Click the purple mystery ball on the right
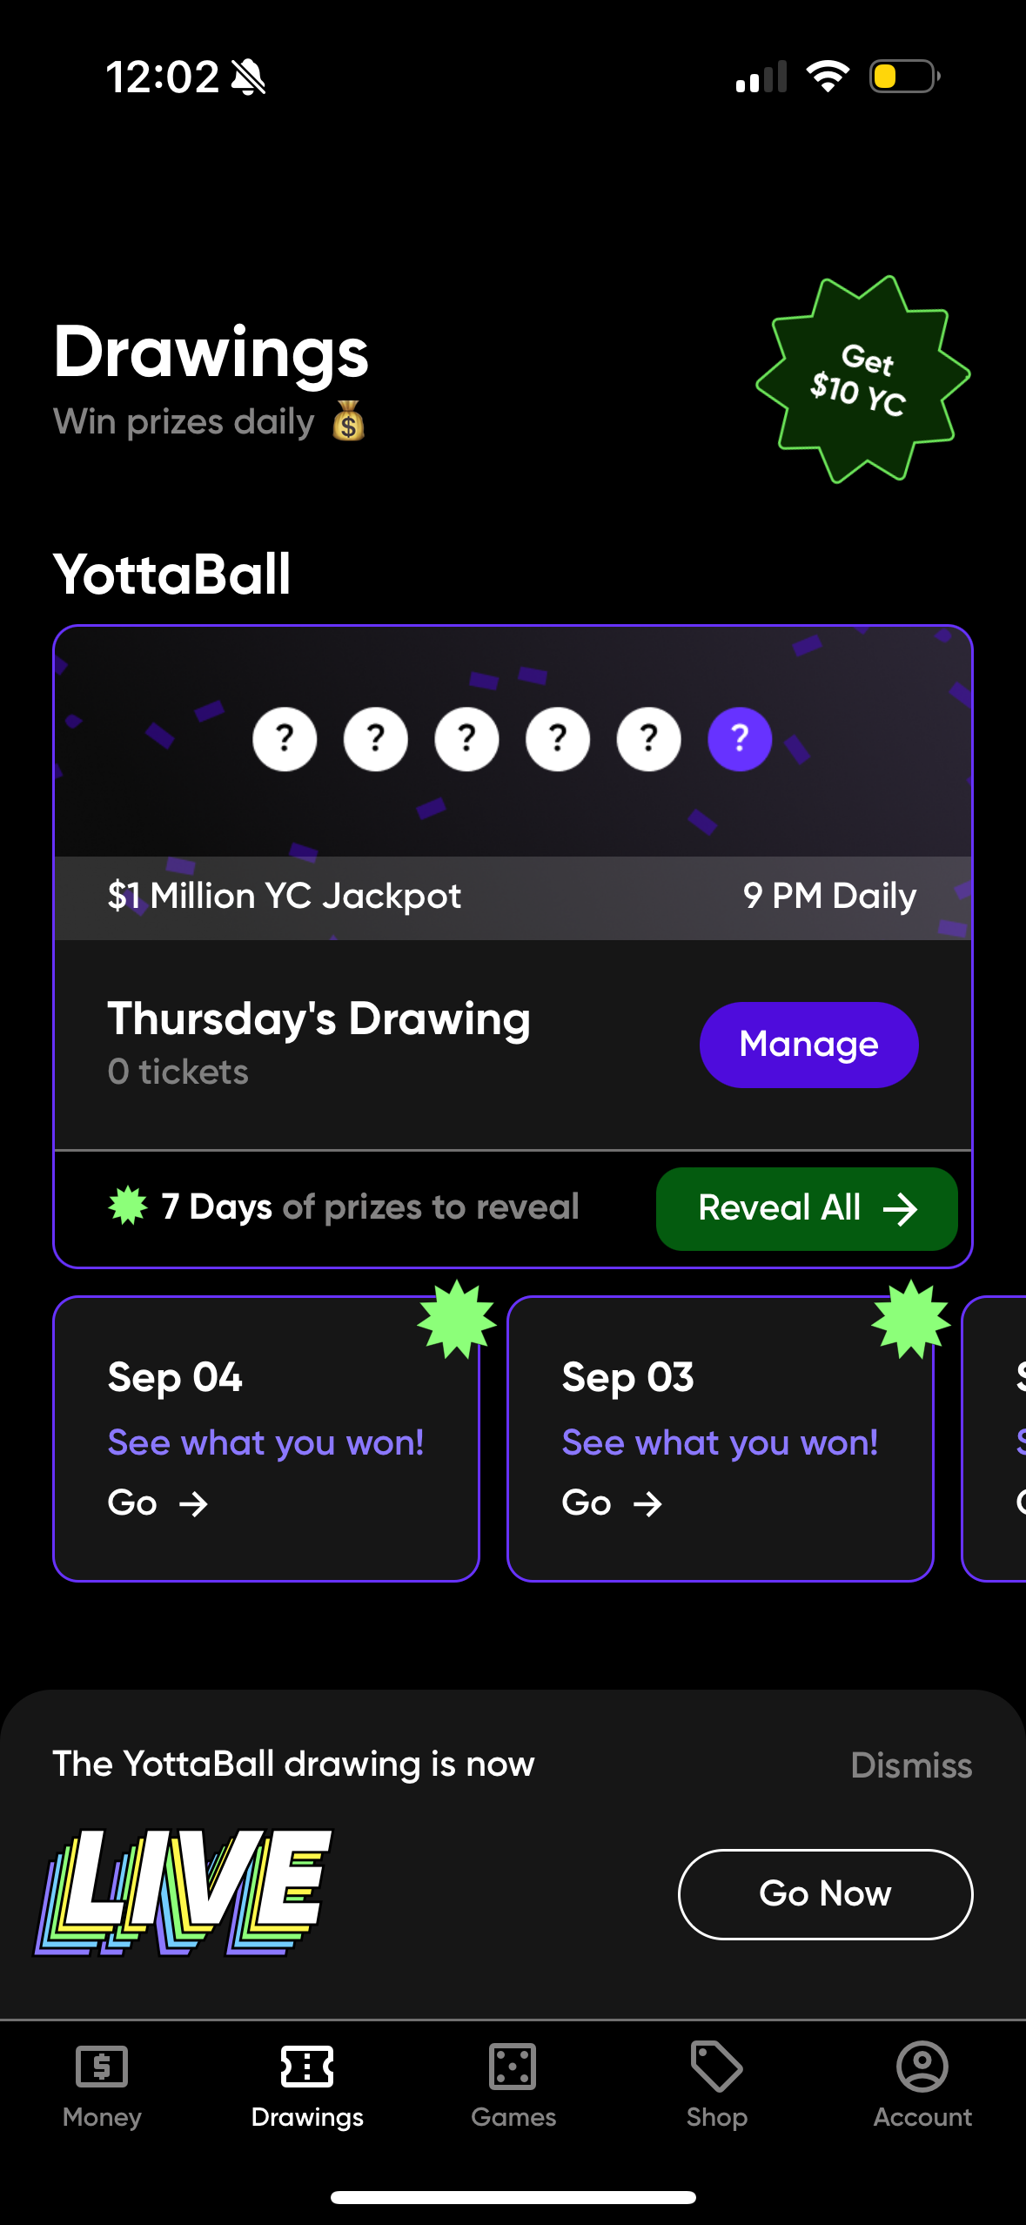 pyautogui.click(x=739, y=739)
